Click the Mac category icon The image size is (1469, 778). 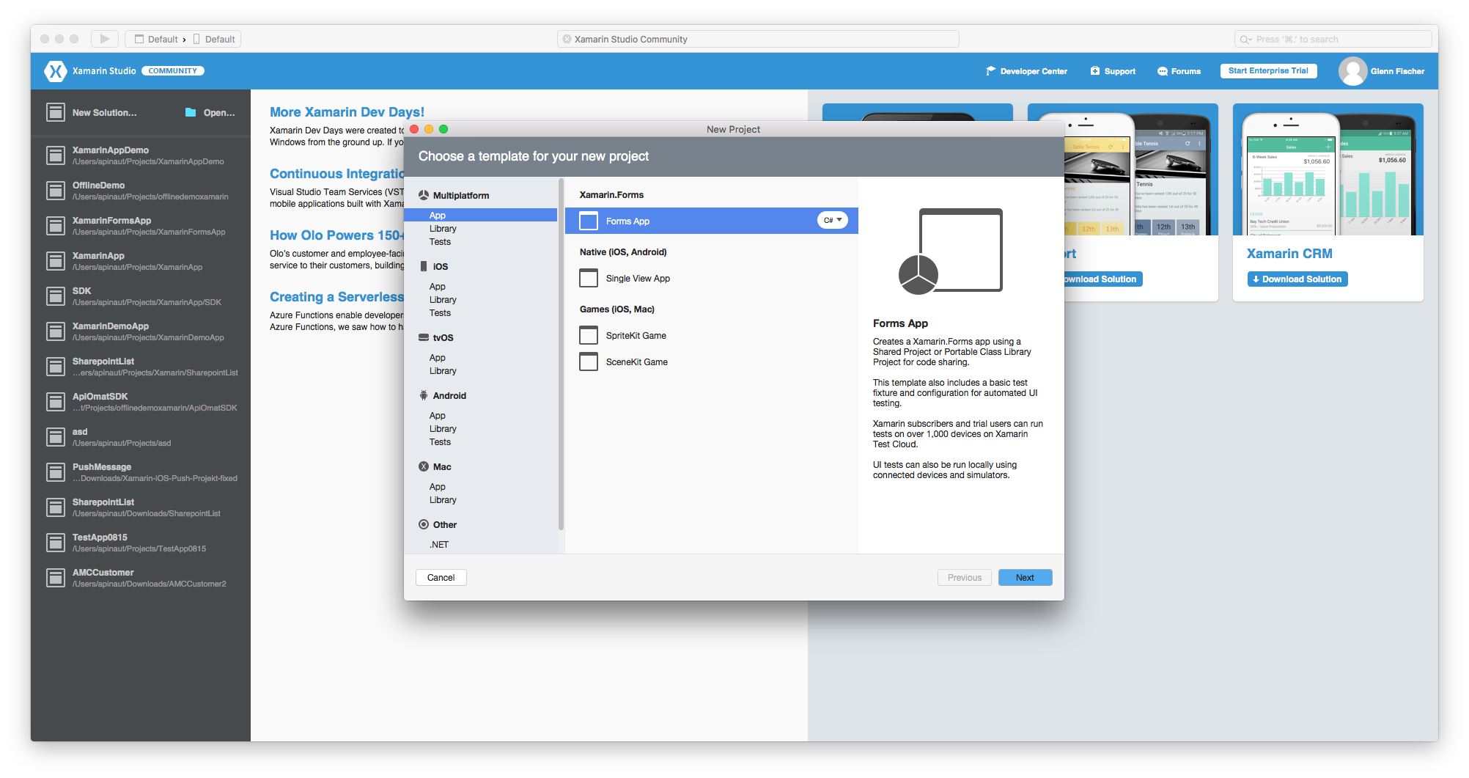click(x=424, y=466)
